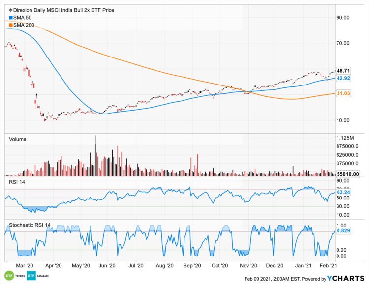This screenshot has width=369, height=284.
Task: Toggle the SMA 200 legend label
Action: 24,25
